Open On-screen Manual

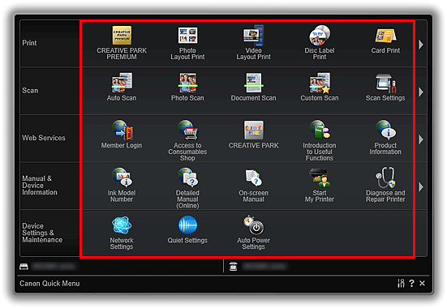[253, 185]
